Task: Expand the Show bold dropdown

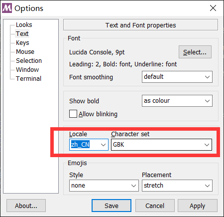Action: [177, 101]
